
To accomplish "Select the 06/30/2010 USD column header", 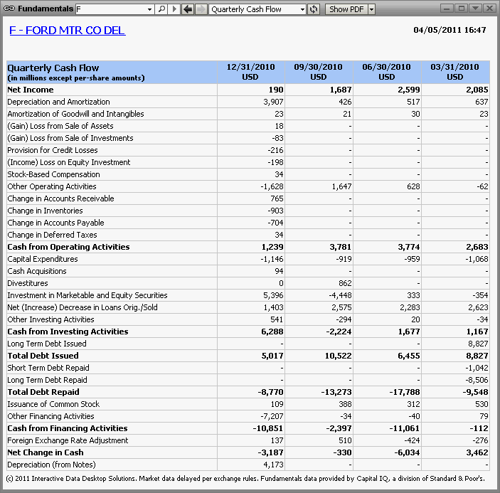I will point(387,72).
